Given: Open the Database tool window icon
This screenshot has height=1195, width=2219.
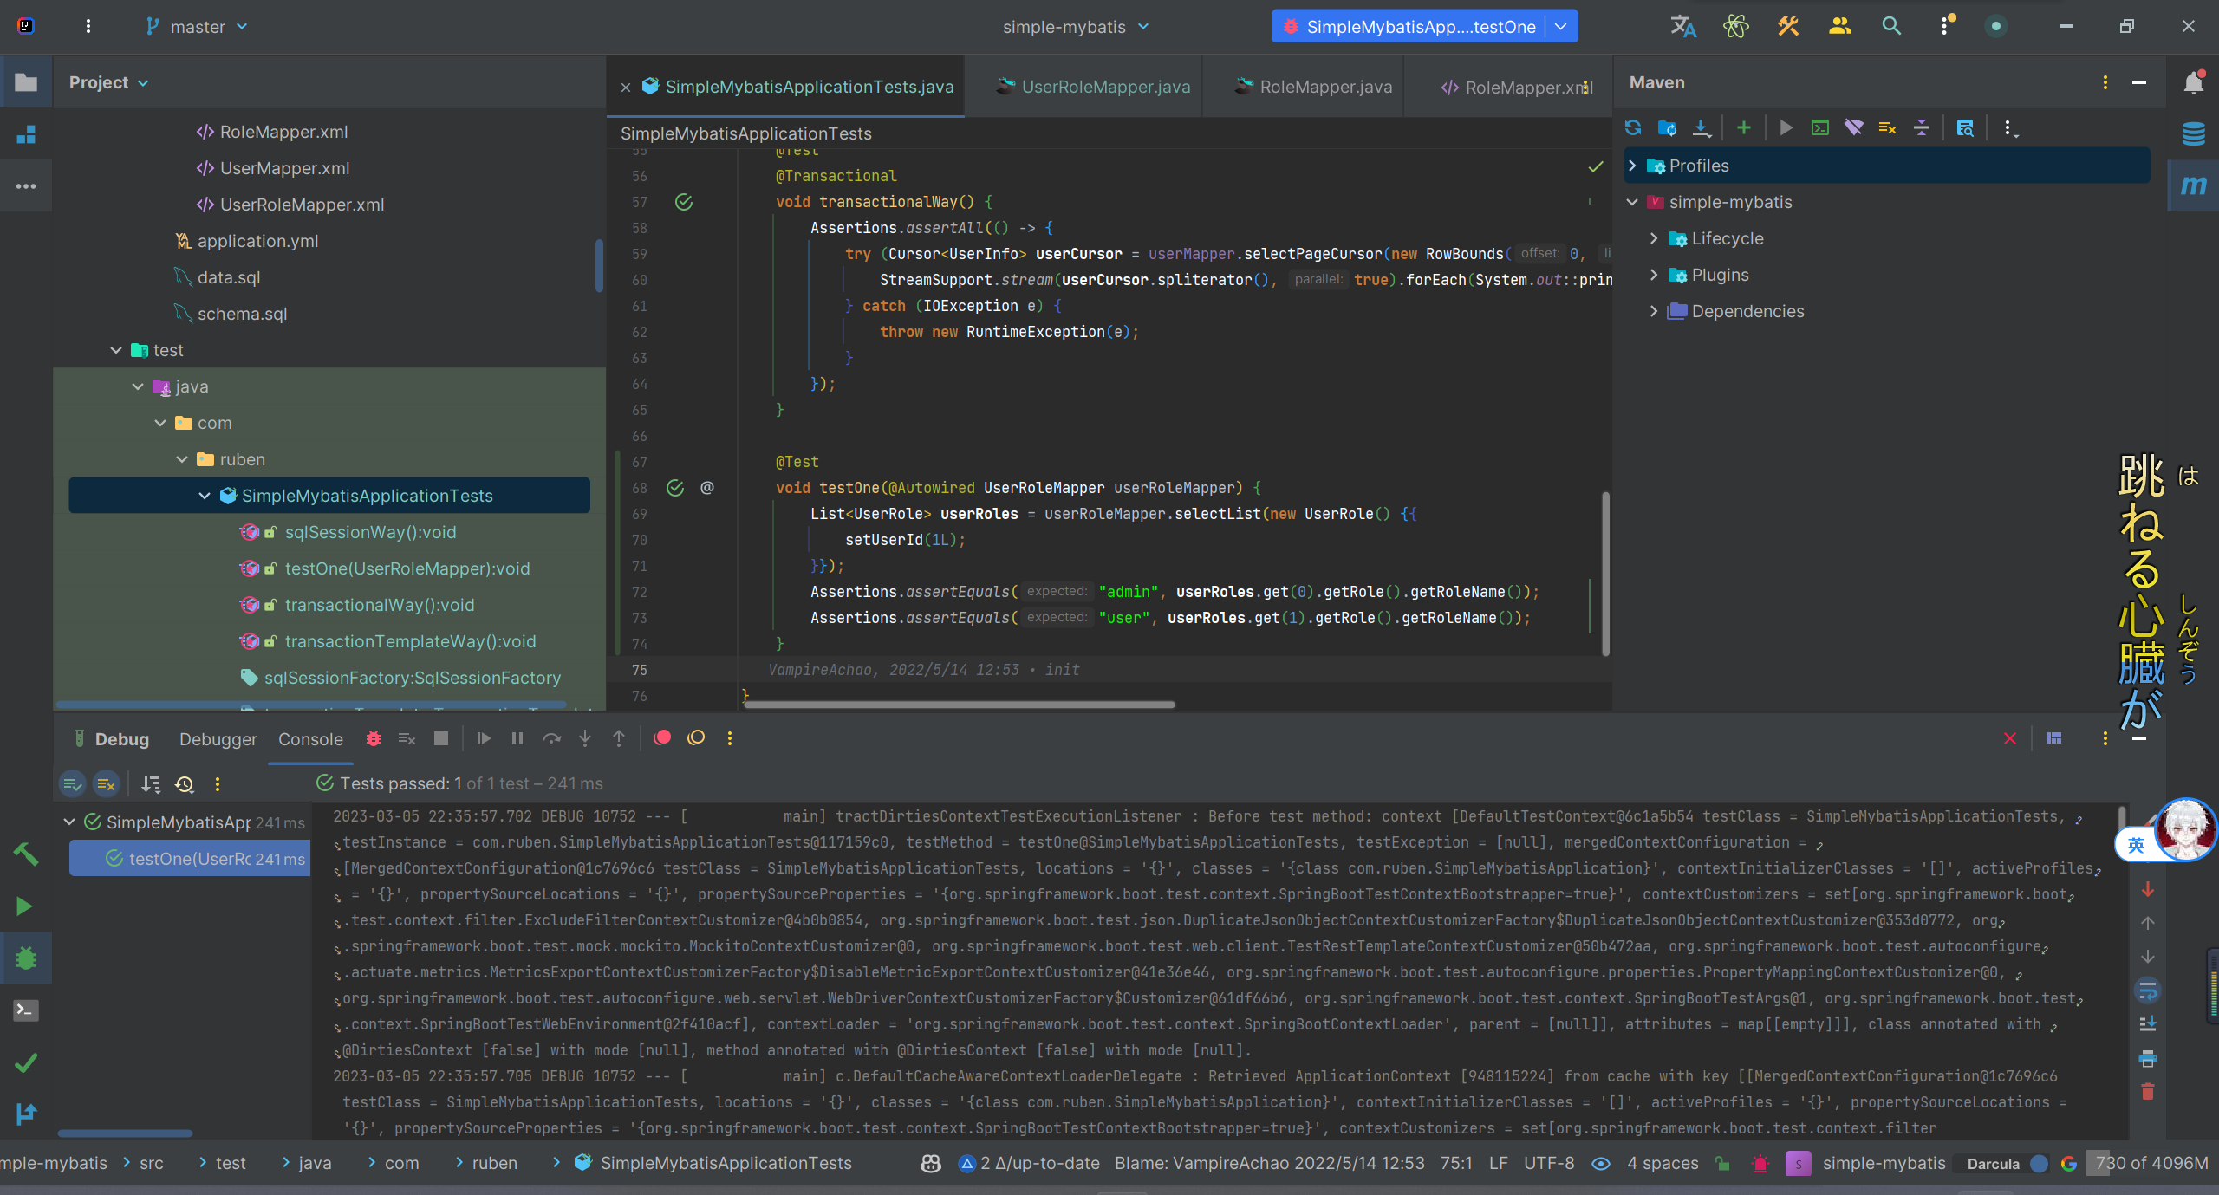Looking at the screenshot, I should click(2193, 133).
